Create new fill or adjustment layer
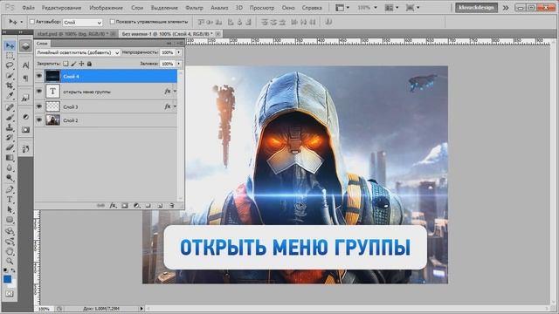559x314 pixels. (x=136, y=206)
